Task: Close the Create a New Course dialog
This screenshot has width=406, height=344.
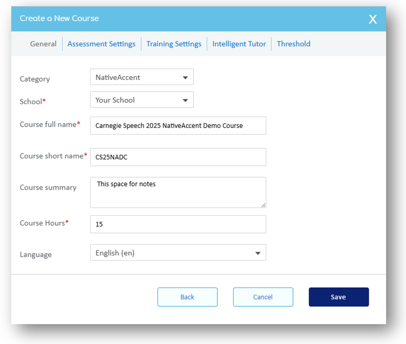Action: (x=372, y=19)
